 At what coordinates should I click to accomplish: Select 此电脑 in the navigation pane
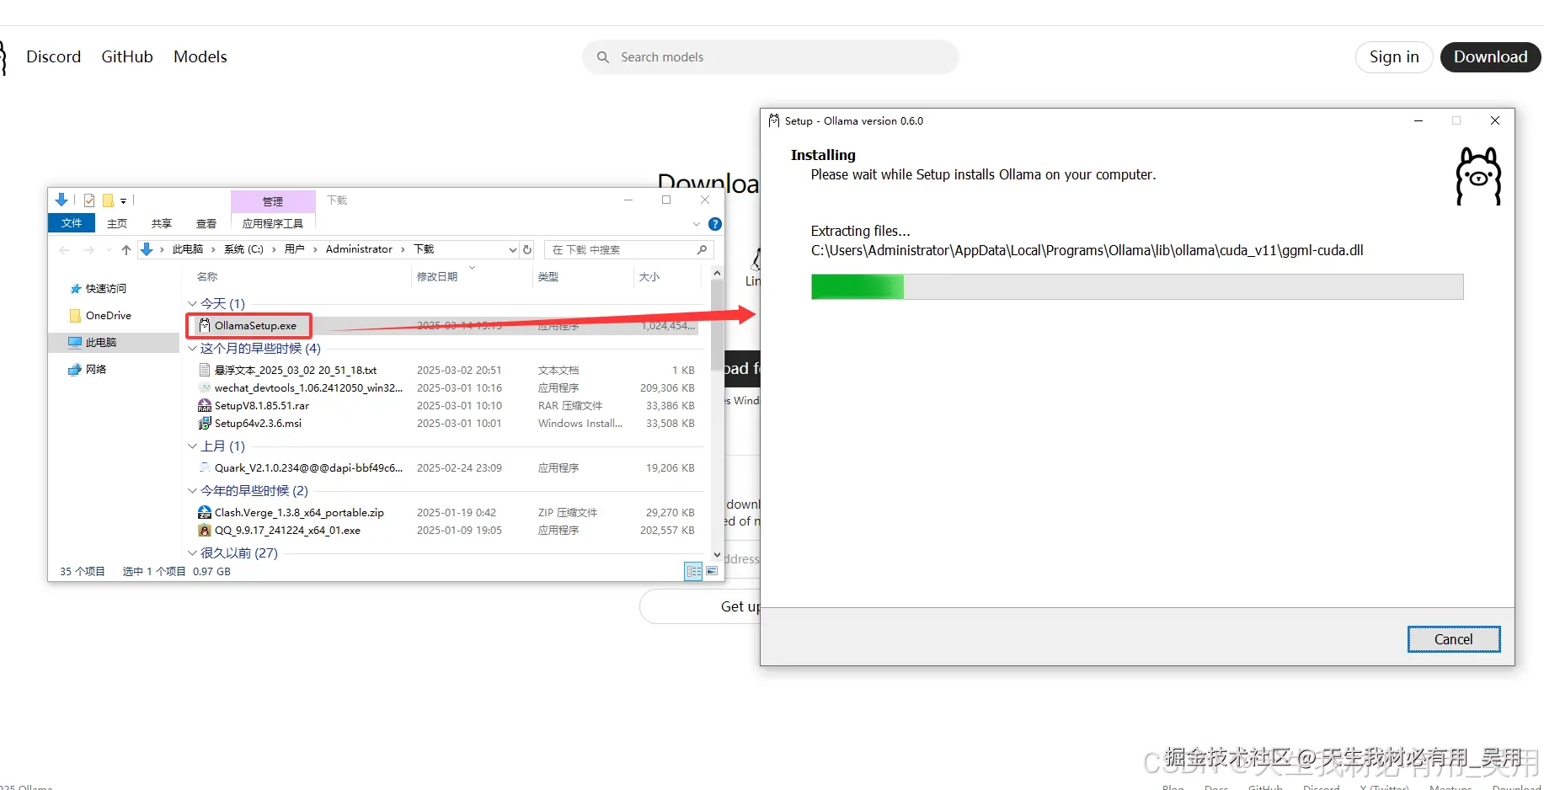coord(101,343)
